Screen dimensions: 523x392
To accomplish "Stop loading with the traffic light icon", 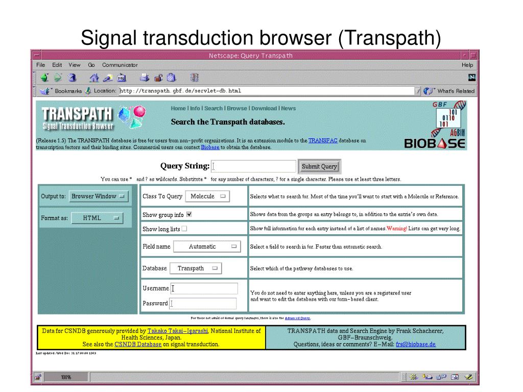I will click(195, 78).
